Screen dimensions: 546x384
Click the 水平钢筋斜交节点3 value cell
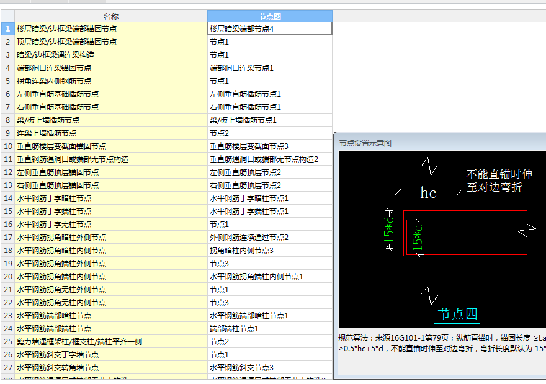270,368
